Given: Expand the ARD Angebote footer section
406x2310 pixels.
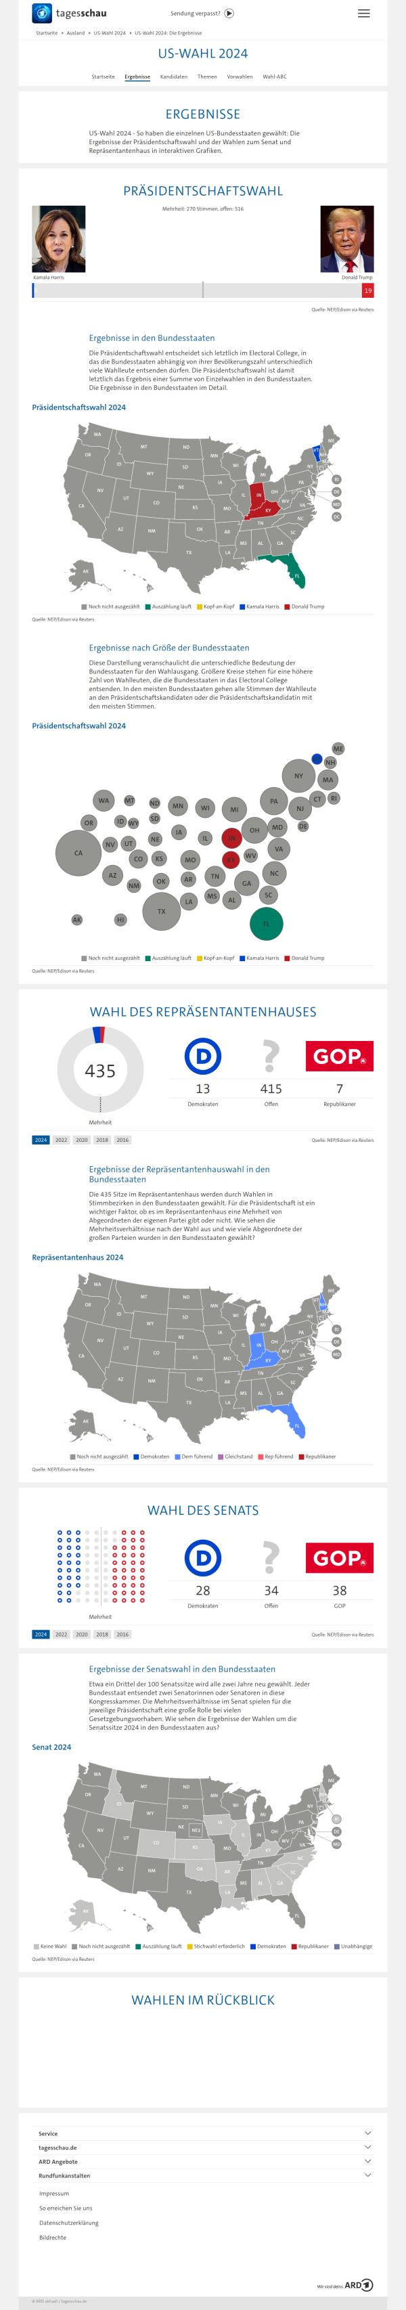Looking at the screenshot, I should 202,2161.
